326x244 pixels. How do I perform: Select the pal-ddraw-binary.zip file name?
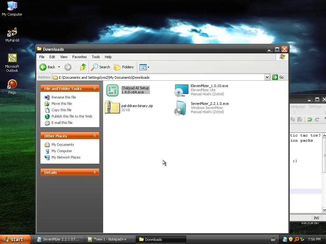coord(137,106)
